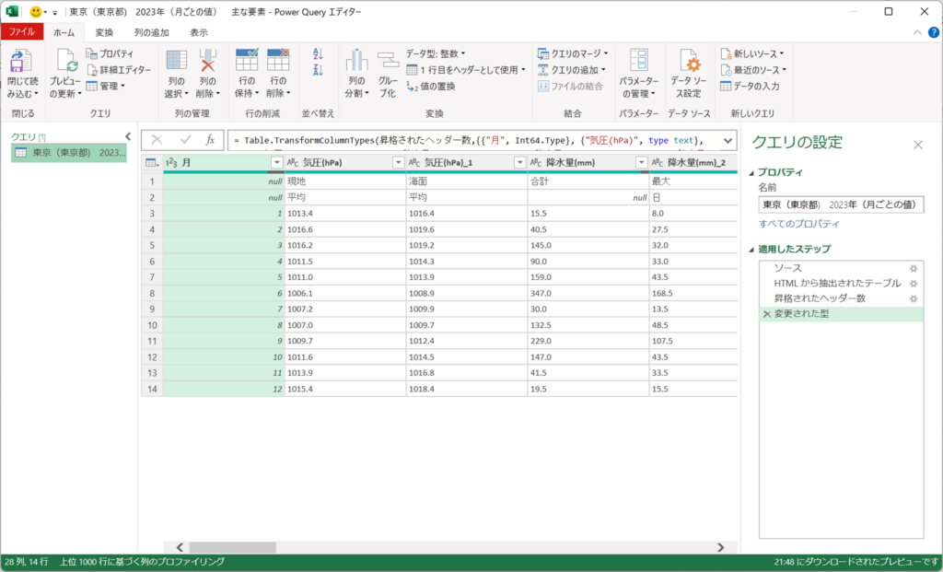Switch to the ホーム tab
The image size is (943, 572).
(64, 32)
